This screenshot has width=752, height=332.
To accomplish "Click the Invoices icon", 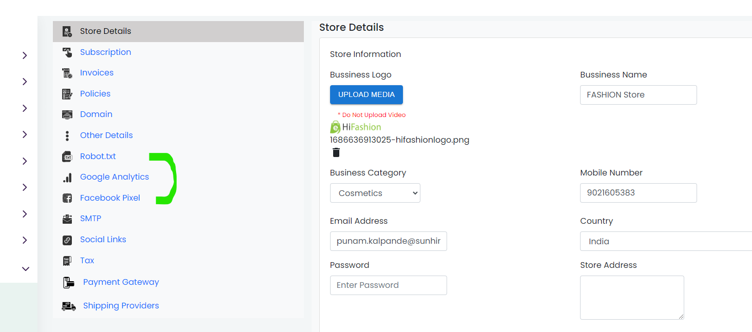I will tap(67, 73).
